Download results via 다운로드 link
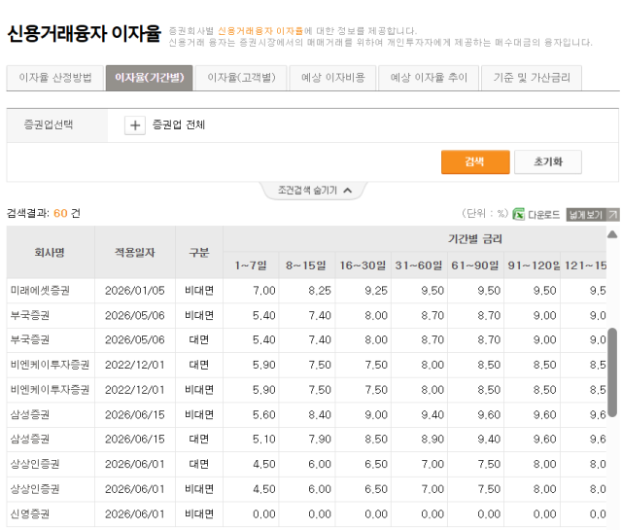Image resolution: width=622 pixels, height=530 pixels. (x=543, y=215)
